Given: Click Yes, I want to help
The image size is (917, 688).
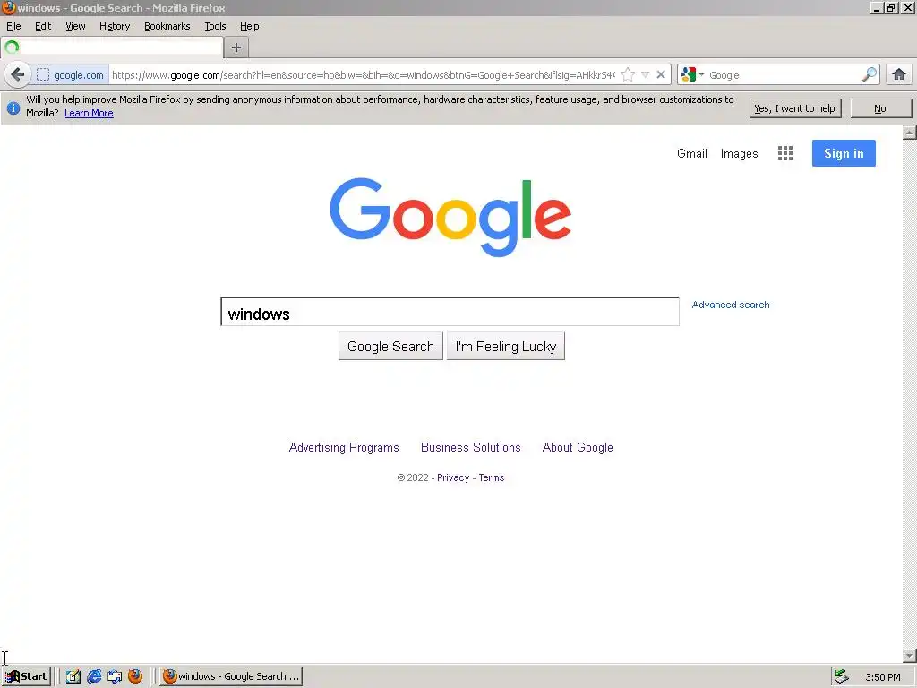Looking at the screenshot, I should click(795, 108).
